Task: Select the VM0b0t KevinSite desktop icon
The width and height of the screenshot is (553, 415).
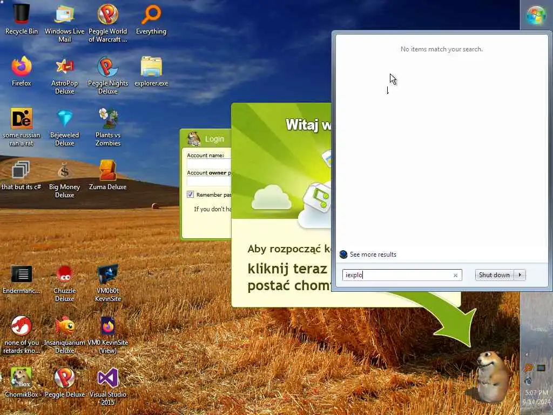Action: click(x=107, y=283)
